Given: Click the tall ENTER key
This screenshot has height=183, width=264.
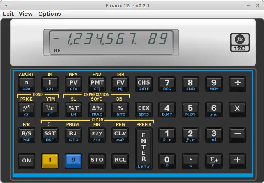Looking at the screenshot, I should (144, 149).
